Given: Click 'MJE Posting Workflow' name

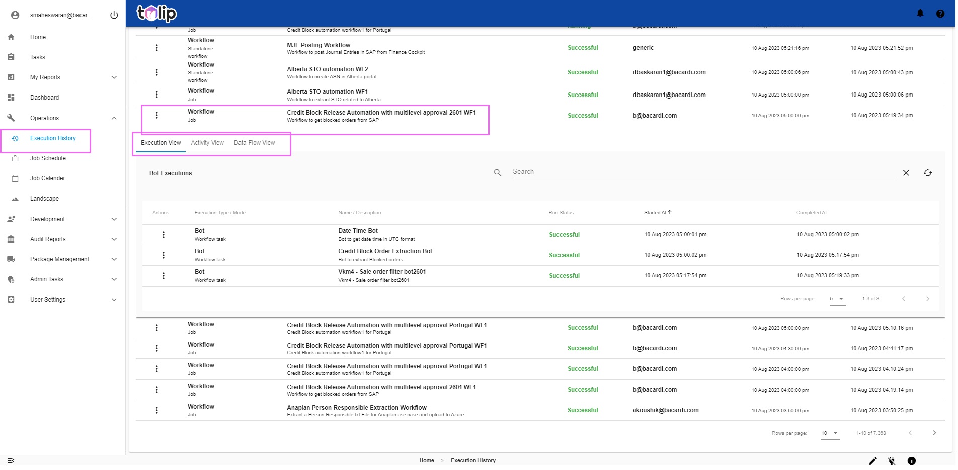Looking at the screenshot, I should click(318, 45).
